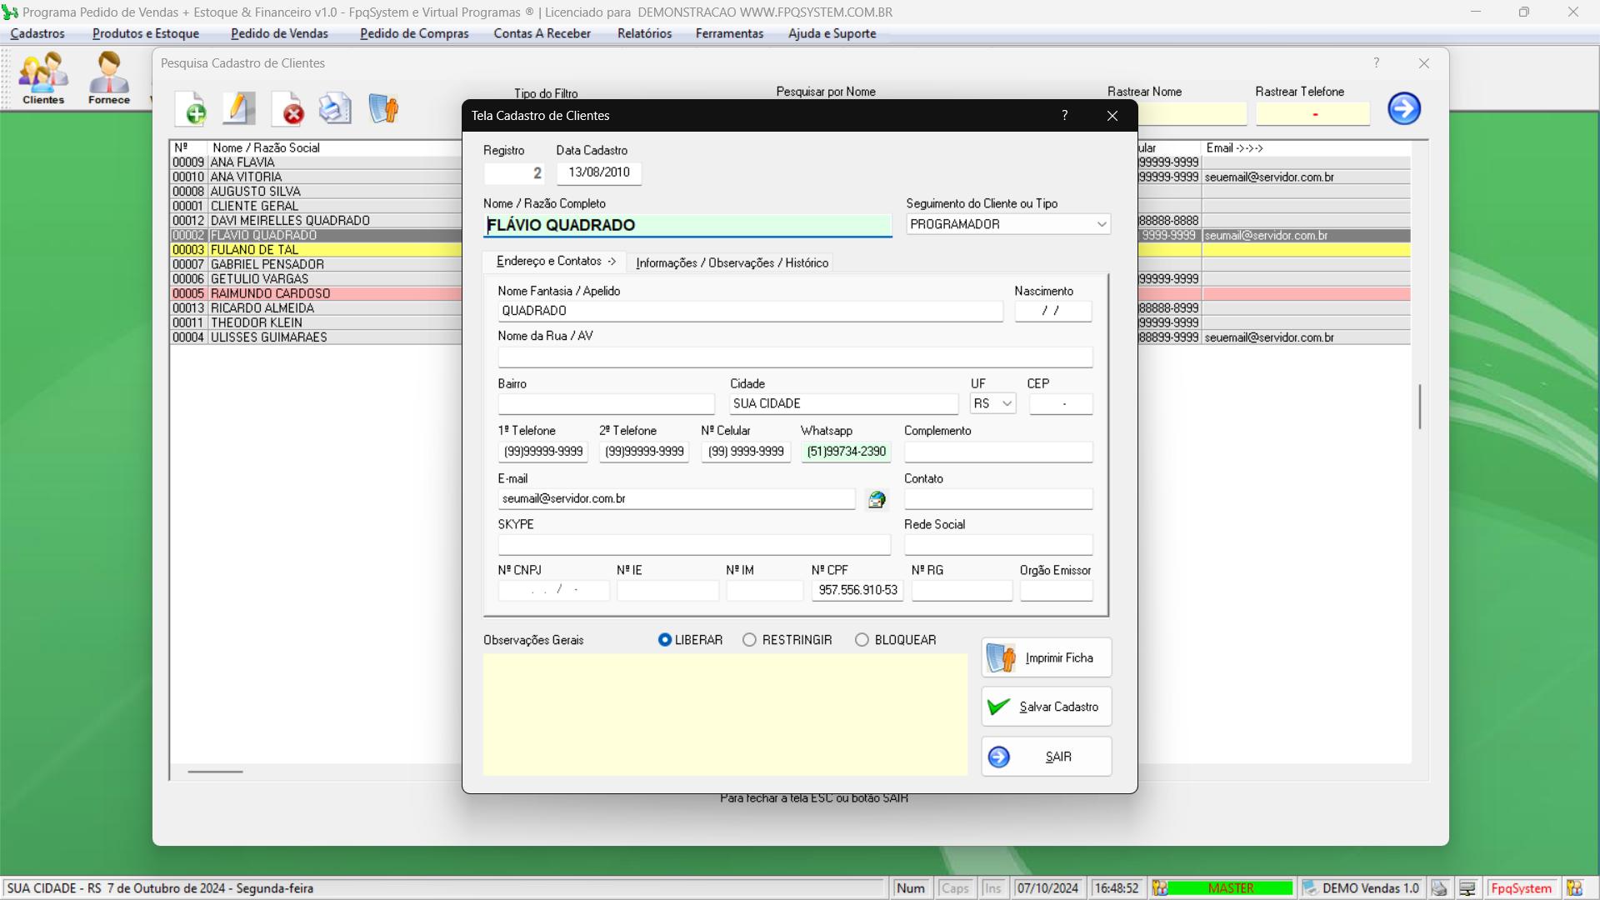Click the add new client icon

tap(192, 109)
